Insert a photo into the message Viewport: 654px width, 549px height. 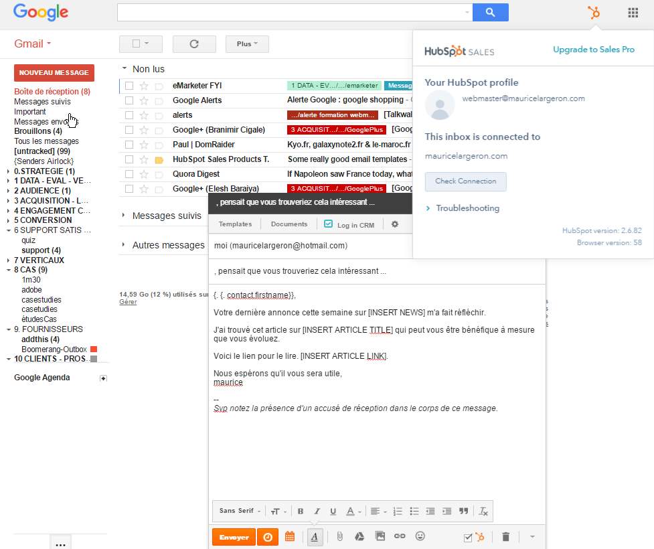point(380,536)
